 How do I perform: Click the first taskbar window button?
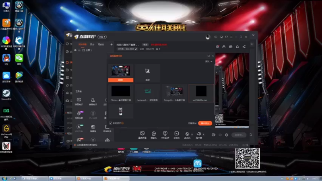(x=34, y=179)
